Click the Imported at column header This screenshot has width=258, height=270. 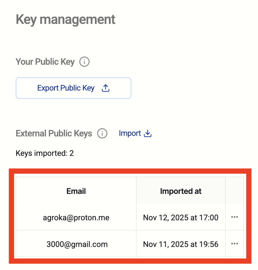click(x=181, y=191)
